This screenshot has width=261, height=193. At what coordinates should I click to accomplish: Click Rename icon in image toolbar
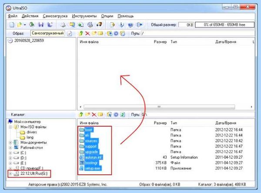(x=100, y=33)
